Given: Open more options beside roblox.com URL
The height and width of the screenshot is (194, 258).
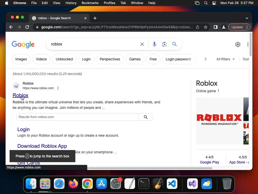Looking at the screenshot, I should pyautogui.click(x=58, y=88).
